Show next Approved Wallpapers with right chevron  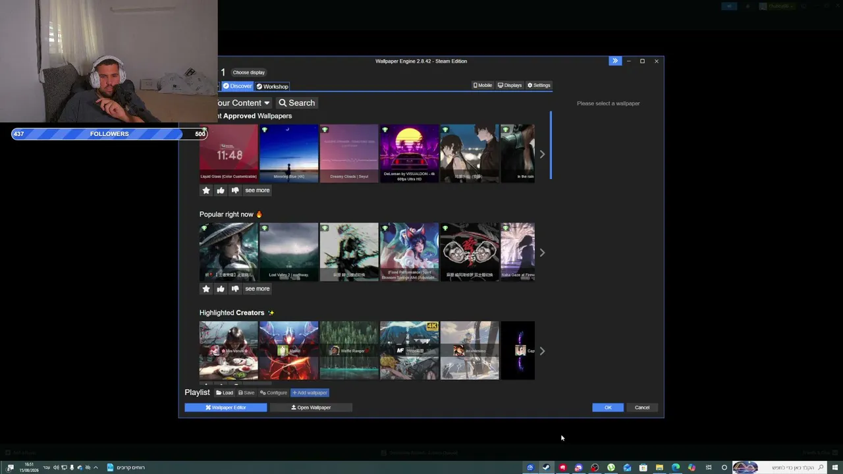point(542,154)
